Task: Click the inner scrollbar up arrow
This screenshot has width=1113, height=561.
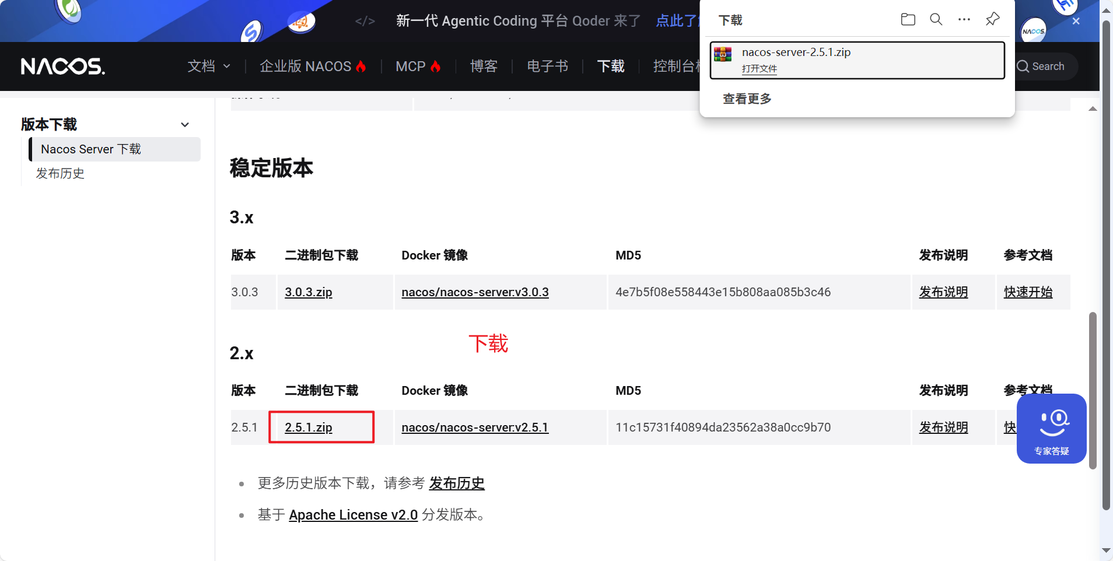Action: pyautogui.click(x=1093, y=109)
